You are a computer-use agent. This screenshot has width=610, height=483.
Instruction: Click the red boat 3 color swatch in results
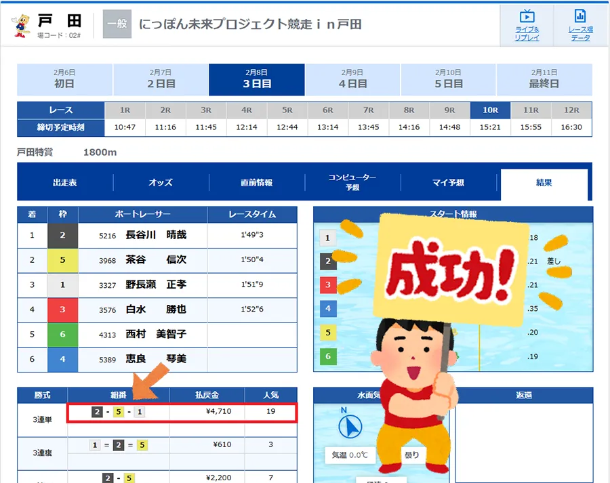point(63,310)
